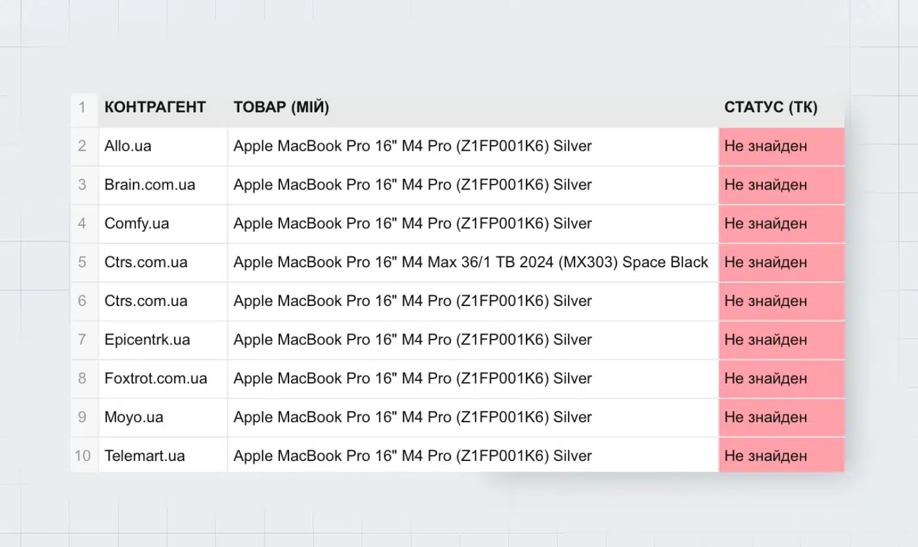Click row number 10 header
This screenshot has height=547, width=918.
83,456
